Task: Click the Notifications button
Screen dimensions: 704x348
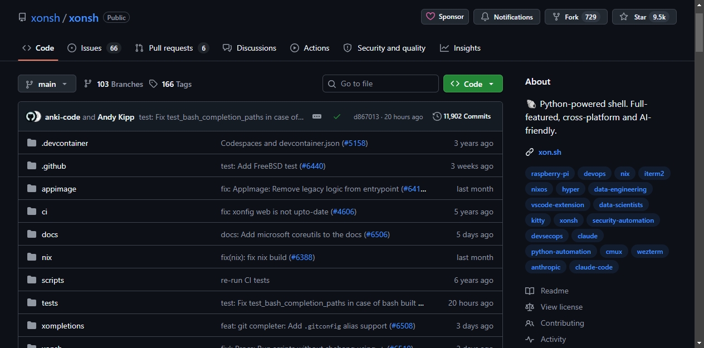Action: click(507, 17)
